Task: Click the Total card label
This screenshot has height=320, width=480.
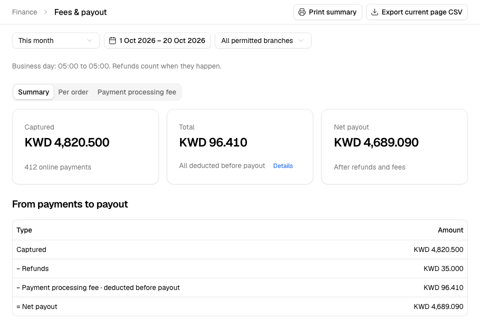Action: pos(186,127)
